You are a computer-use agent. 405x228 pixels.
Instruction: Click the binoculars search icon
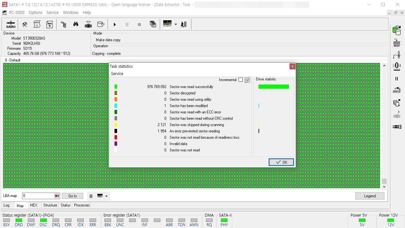click(76, 24)
